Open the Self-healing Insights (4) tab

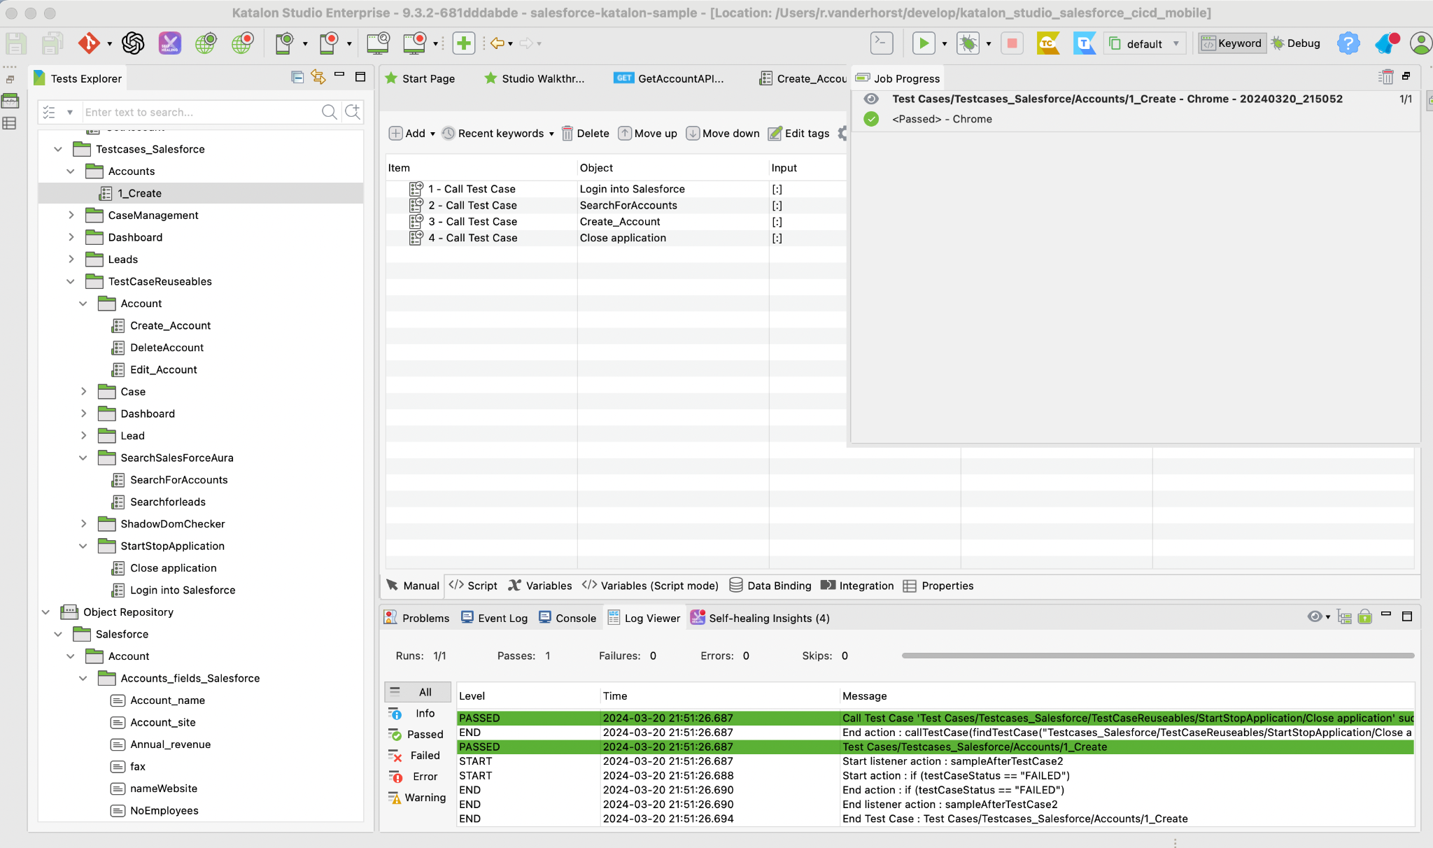tap(760, 618)
